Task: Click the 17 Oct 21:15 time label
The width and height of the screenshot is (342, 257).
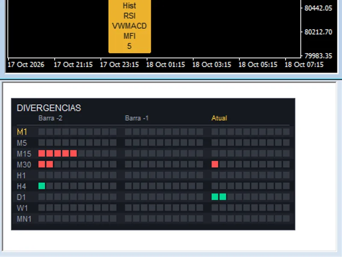Action: [73, 65]
